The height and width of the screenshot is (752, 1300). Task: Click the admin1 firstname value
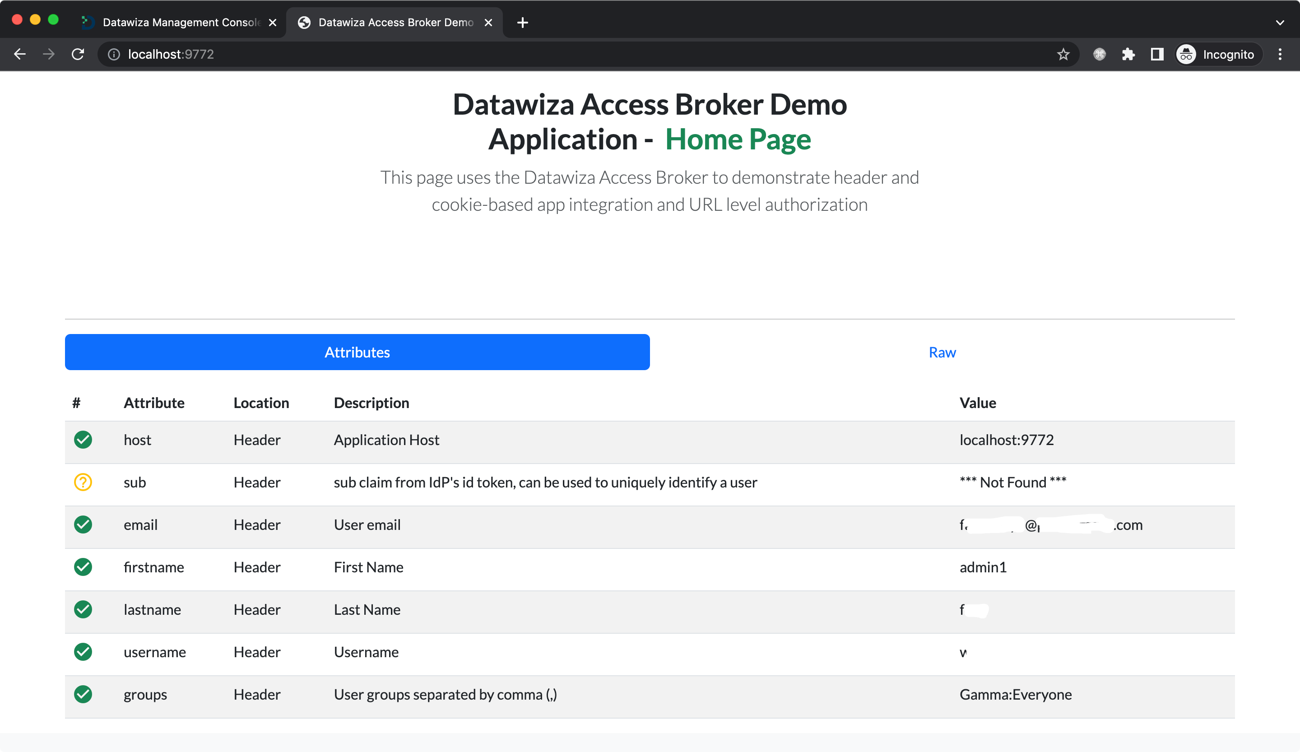pos(983,567)
